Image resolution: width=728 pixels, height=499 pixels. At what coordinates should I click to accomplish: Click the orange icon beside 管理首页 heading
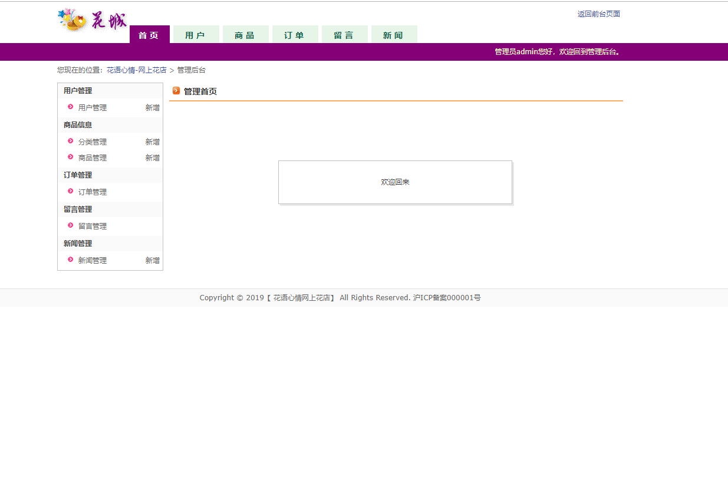[176, 91]
